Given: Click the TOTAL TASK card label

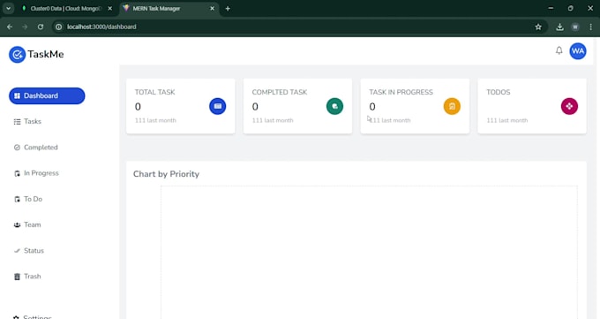Looking at the screenshot, I should 154,92.
